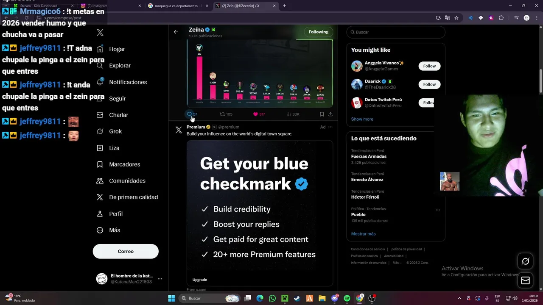Open account menu dots by KatanaMan221608
This screenshot has width=543, height=305.
[x=160, y=279]
